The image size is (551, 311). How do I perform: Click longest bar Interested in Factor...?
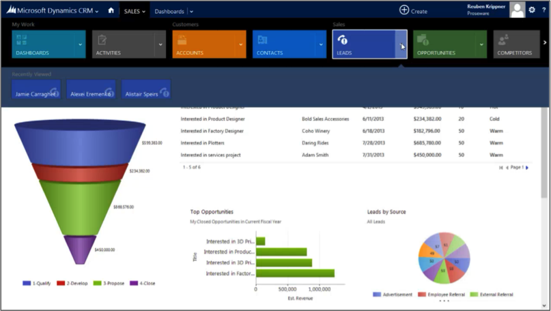click(x=295, y=273)
